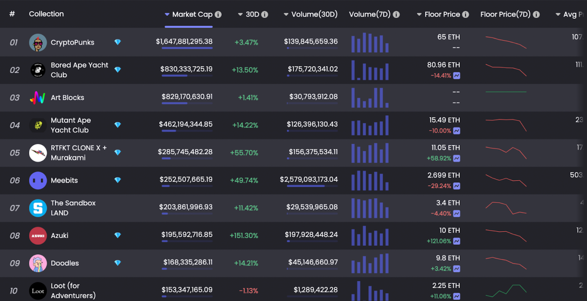Click the Volume(7D) column header
587x301 pixels.
point(370,14)
